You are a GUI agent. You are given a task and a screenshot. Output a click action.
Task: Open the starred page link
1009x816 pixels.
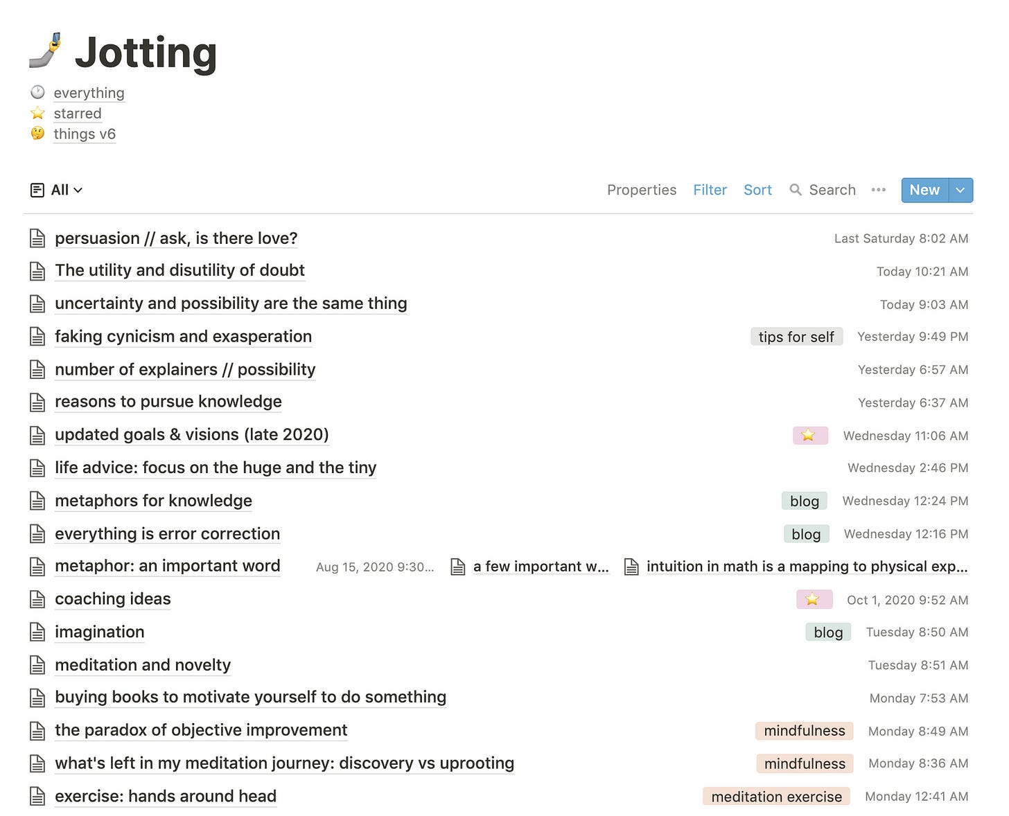78,114
